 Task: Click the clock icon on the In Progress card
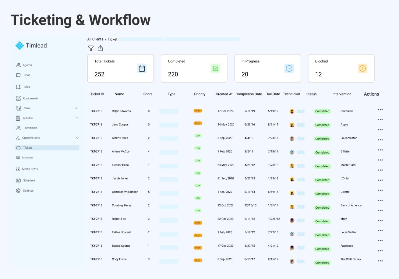click(x=289, y=68)
